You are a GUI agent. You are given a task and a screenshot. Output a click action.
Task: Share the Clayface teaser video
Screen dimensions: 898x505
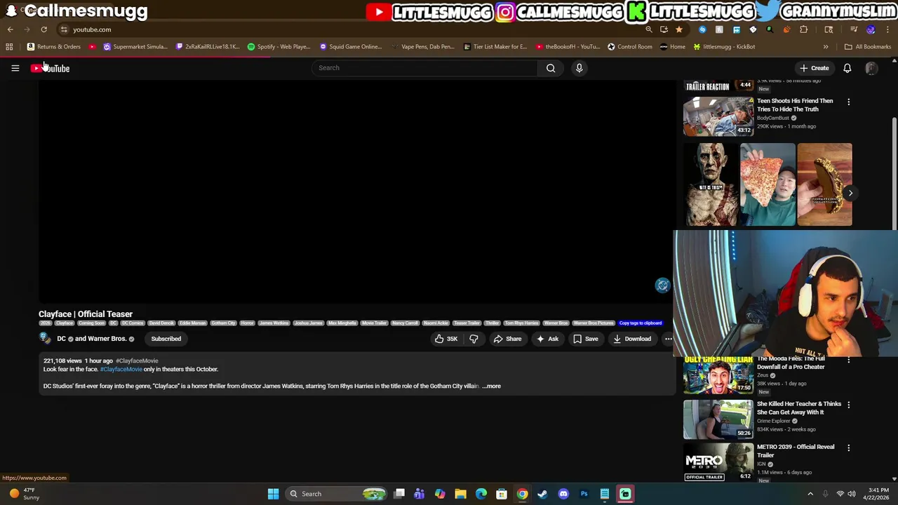tap(507, 339)
